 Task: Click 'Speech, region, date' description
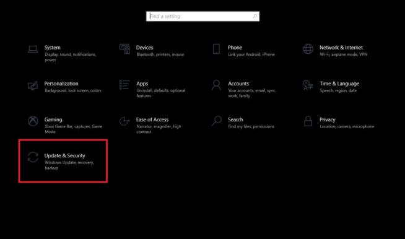tap(338, 90)
